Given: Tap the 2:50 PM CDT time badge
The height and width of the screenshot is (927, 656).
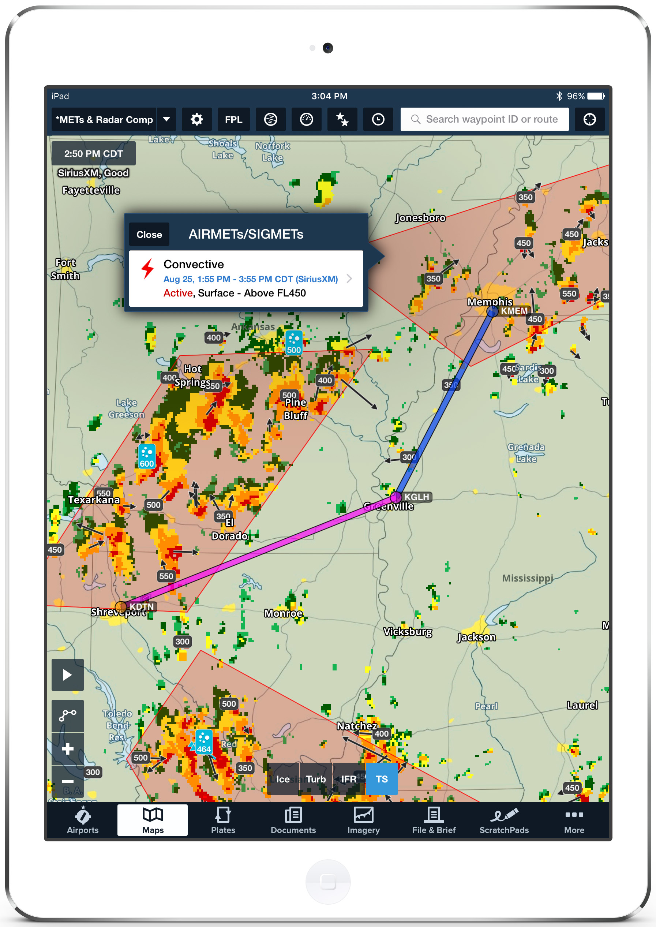Looking at the screenshot, I should (93, 154).
